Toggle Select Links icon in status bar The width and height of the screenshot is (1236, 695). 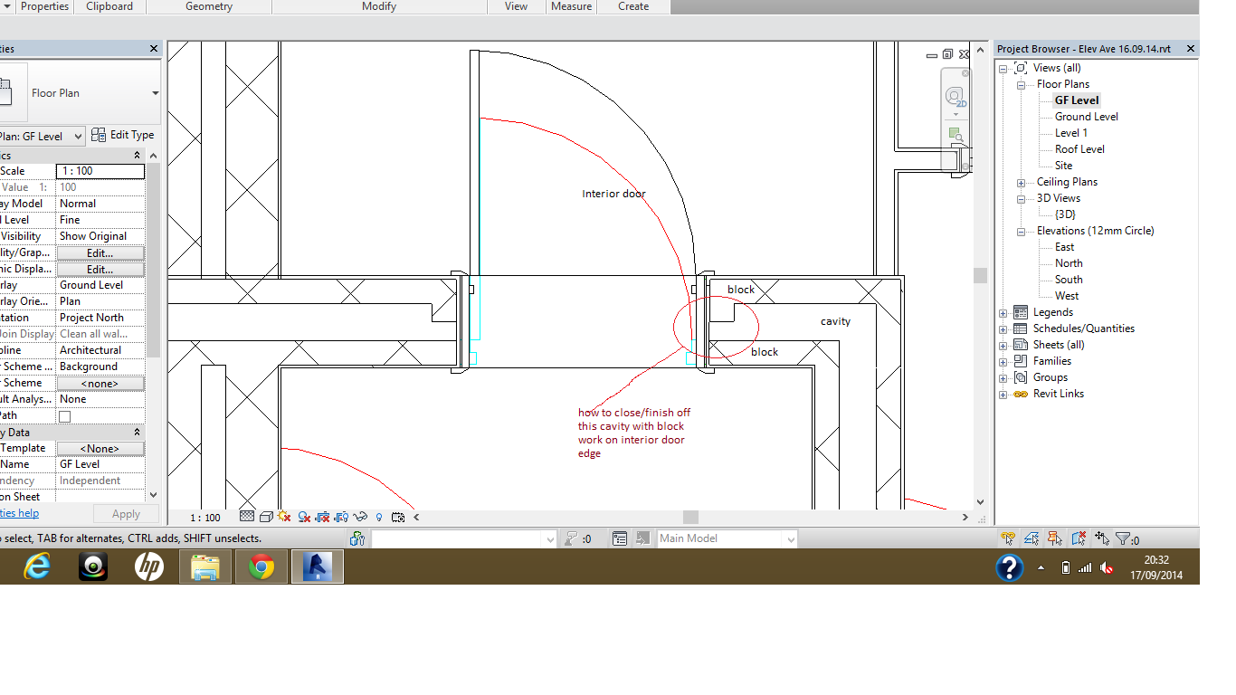click(x=1008, y=538)
